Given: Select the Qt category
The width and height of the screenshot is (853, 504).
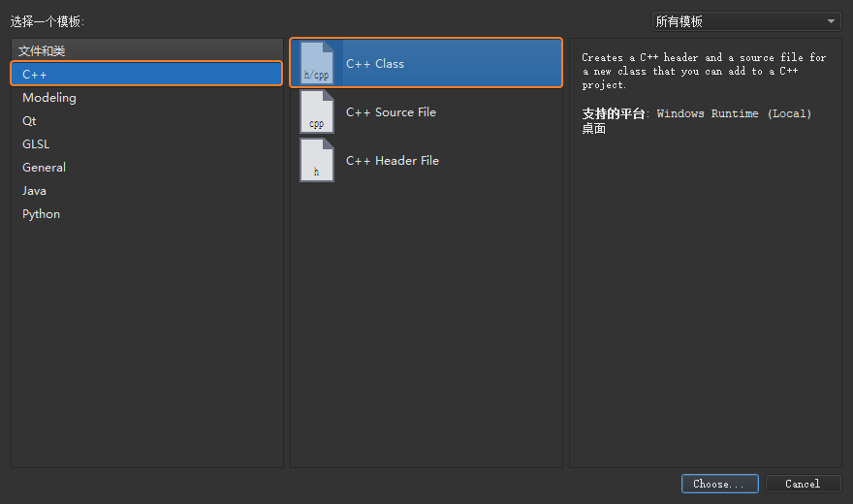Looking at the screenshot, I should click(146, 121).
